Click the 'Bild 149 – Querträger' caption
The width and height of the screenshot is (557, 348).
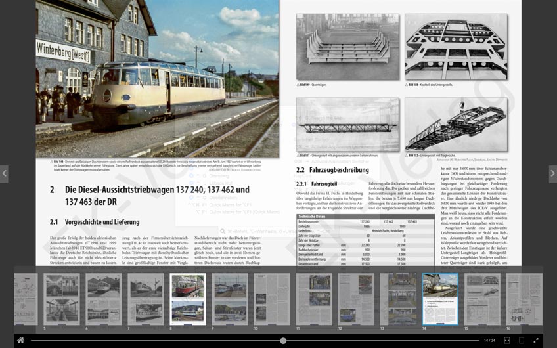point(311,85)
